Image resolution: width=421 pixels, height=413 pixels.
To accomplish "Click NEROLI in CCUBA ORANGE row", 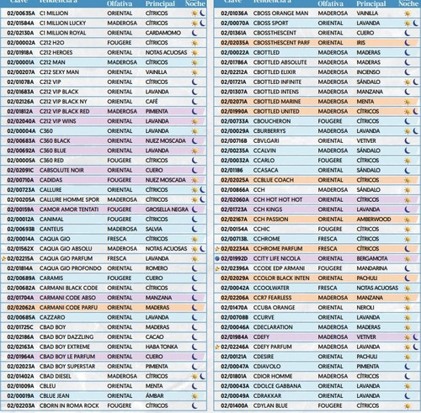I will click(365, 308).
